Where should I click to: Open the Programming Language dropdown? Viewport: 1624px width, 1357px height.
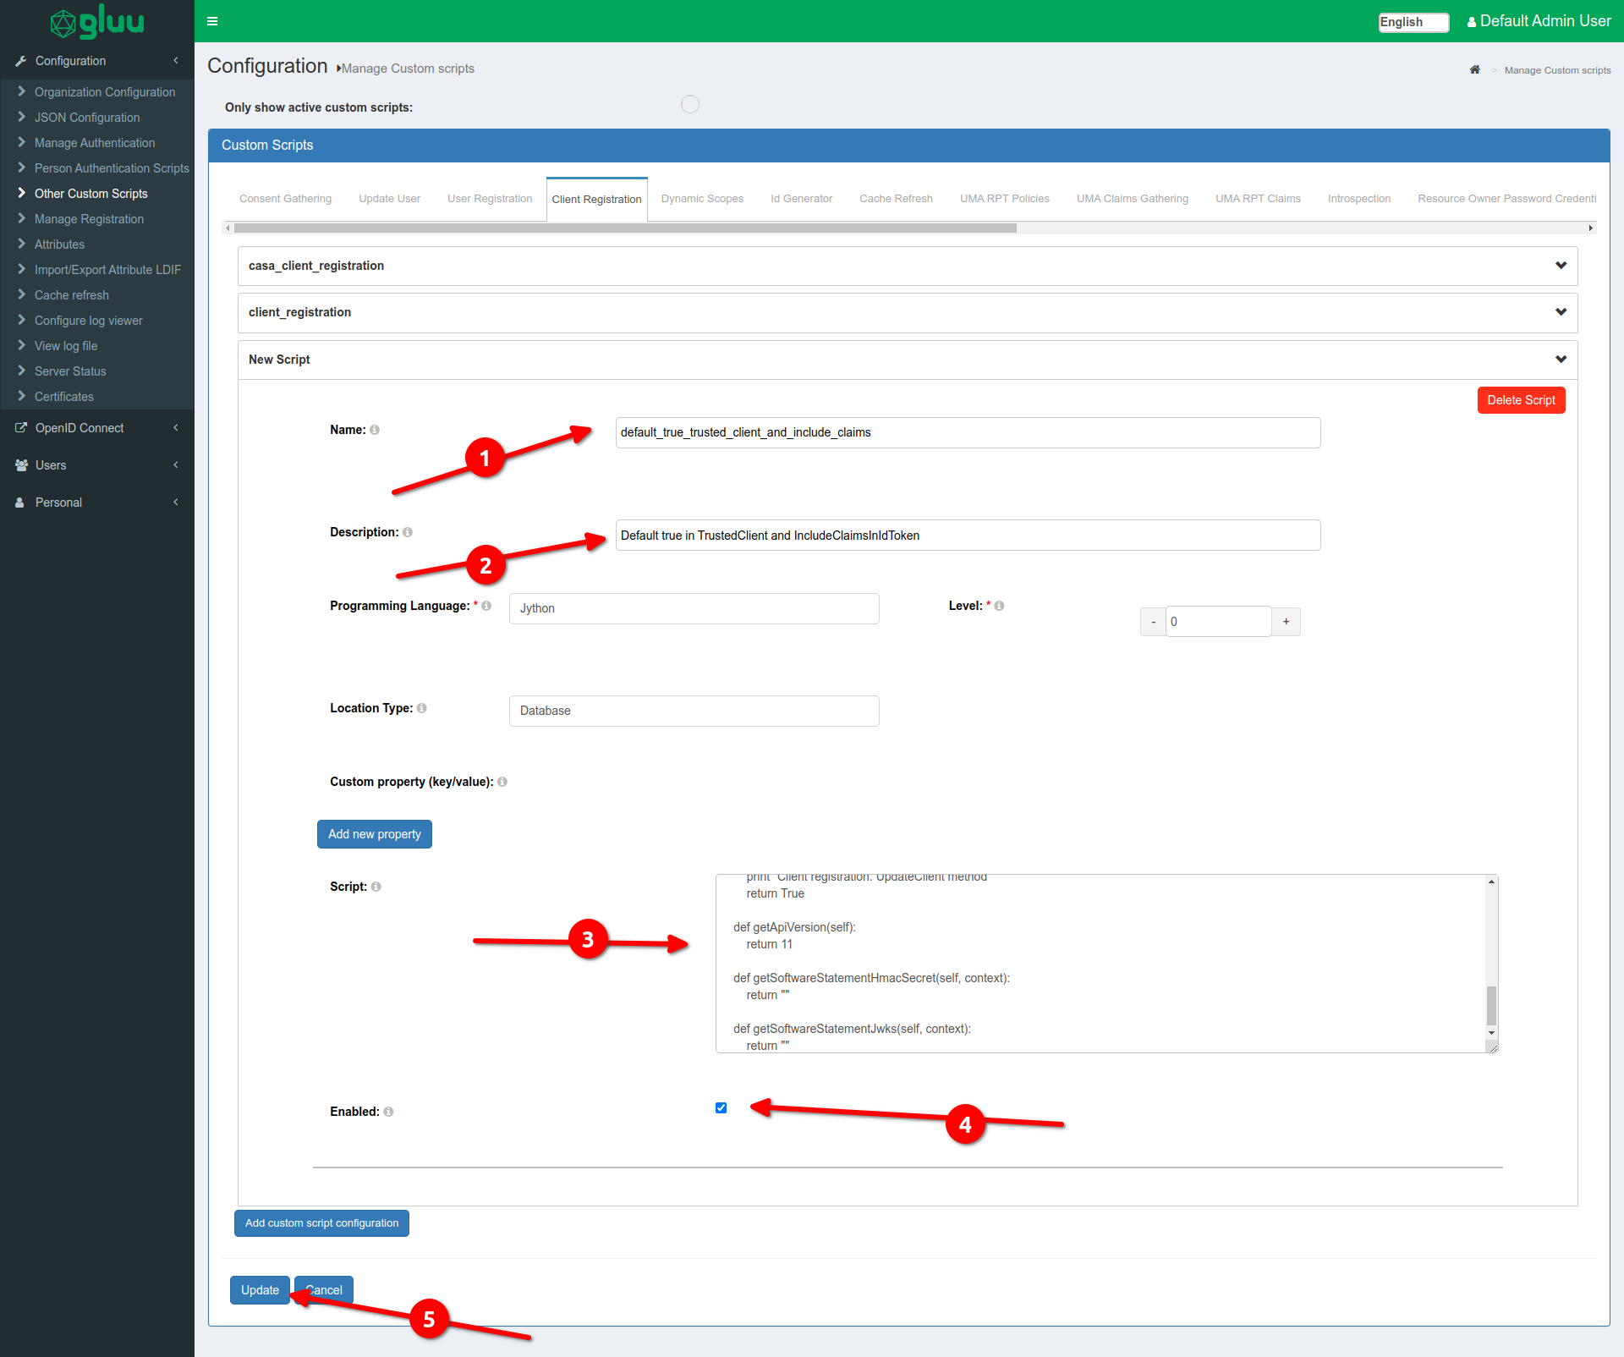click(x=694, y=608)
